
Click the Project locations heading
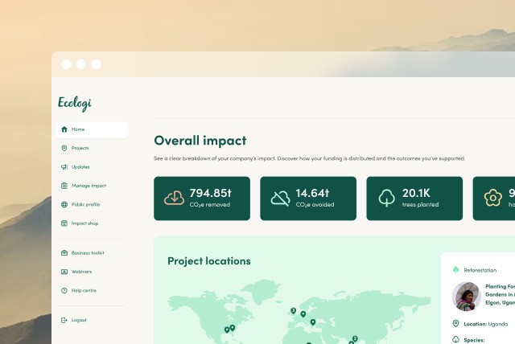pos(209,261)
